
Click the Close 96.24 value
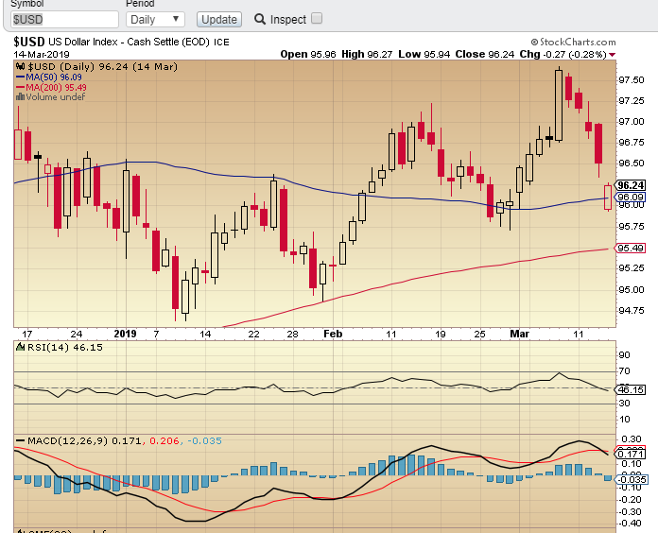click(x=485, y=55)
